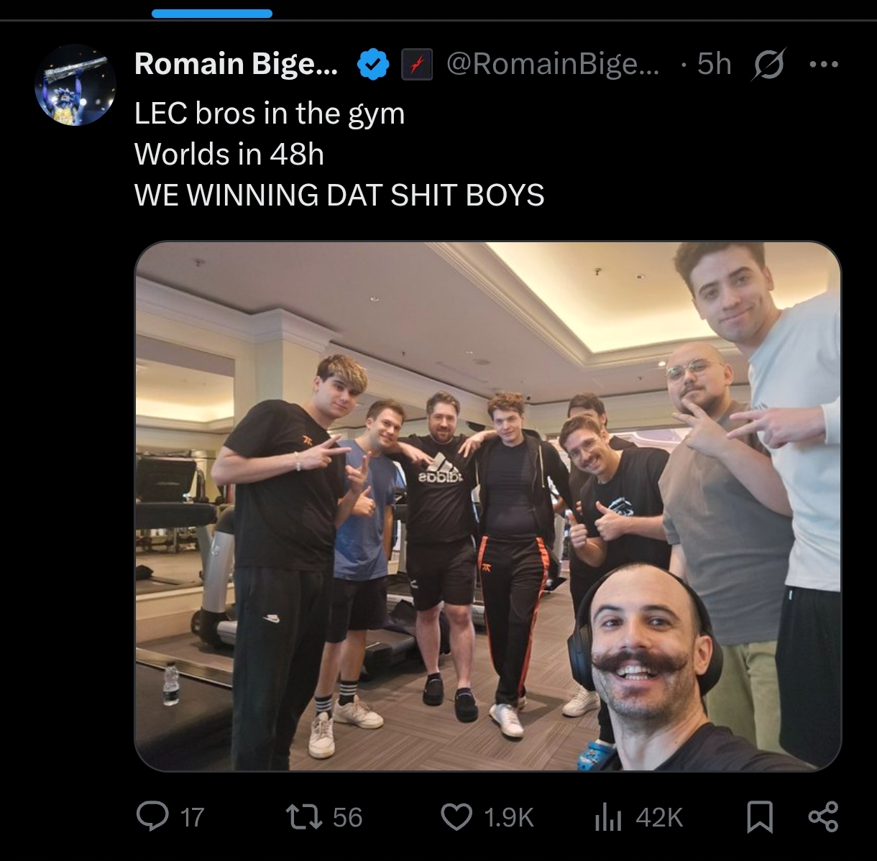Open the three-dot more options menu
Viewport: 877px width, 861px height.
coord(824,65)
